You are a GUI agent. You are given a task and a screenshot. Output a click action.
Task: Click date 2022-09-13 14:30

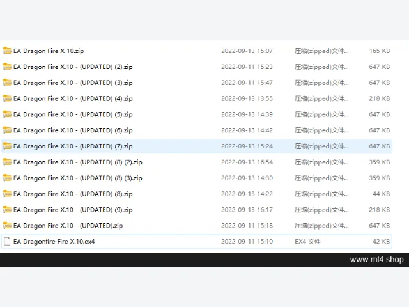[x=247, y=178]
